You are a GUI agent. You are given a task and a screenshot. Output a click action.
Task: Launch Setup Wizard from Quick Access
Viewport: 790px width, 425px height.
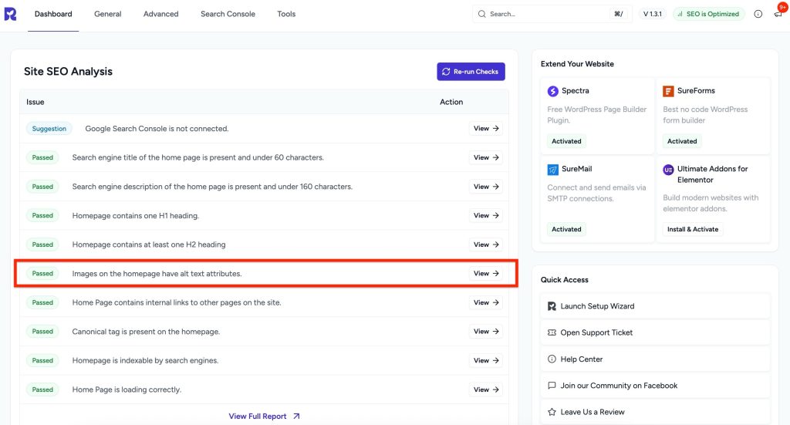[597, 306]
